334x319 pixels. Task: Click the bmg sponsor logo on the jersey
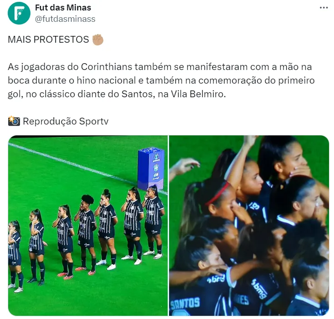pos(259,289)
